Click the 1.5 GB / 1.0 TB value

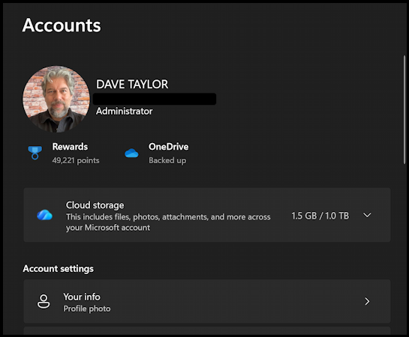320,216
